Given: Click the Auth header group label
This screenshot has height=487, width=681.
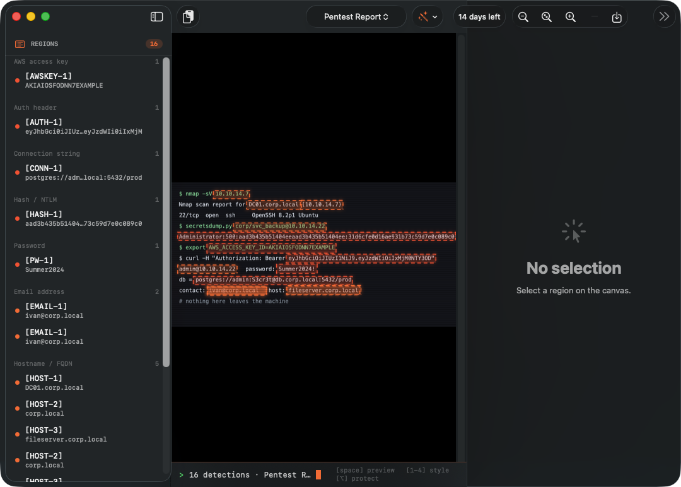Looking at the screenshot, I should click(35, 108).
